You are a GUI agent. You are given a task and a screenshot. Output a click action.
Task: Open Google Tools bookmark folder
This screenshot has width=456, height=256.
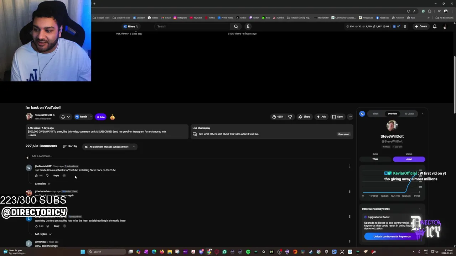click(x=101, y=18)
